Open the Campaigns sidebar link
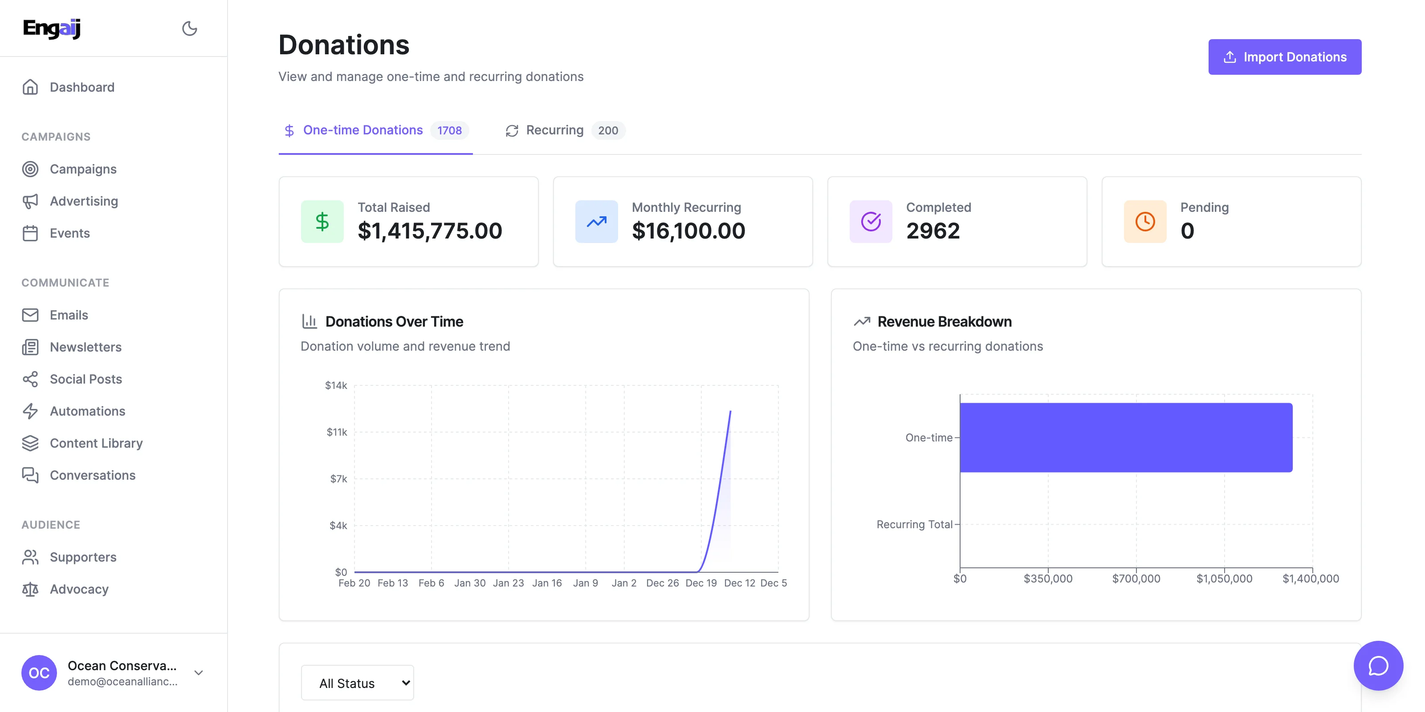 click(x=83, y=169)
